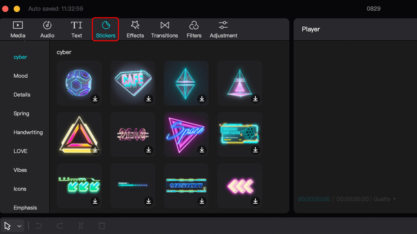Click the trash delete icon
The image size is (417, 234).
[102, 226]
